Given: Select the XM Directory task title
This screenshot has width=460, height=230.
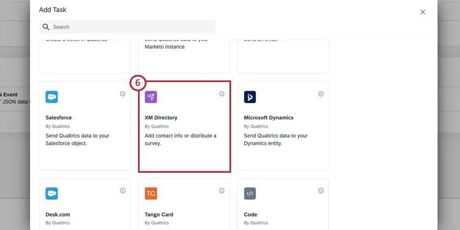Looking at the screenshot, I should 161,118.
